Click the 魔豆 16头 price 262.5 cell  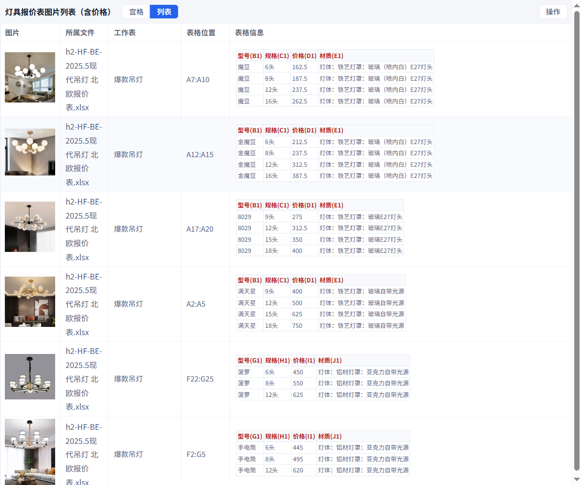point(304,101)
